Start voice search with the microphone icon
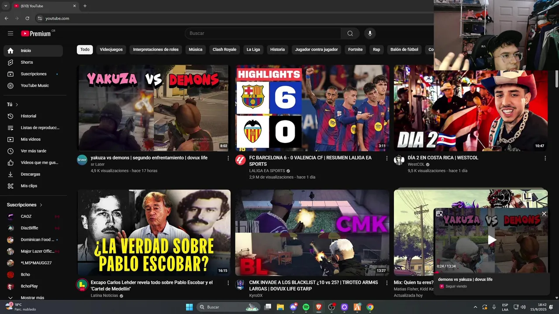 (x=370, y=34)
